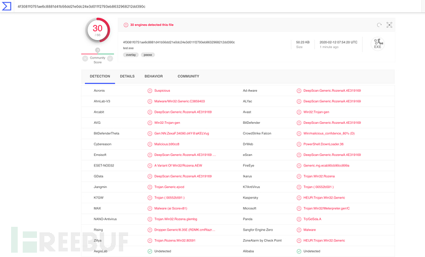Vote negative with the X community icon
The image size is (425, 257).
coord(85,59)
